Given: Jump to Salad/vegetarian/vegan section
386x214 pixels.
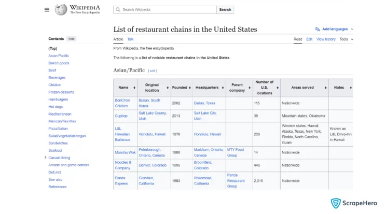Looking at the screenshot, I should [x=67, y=136].
